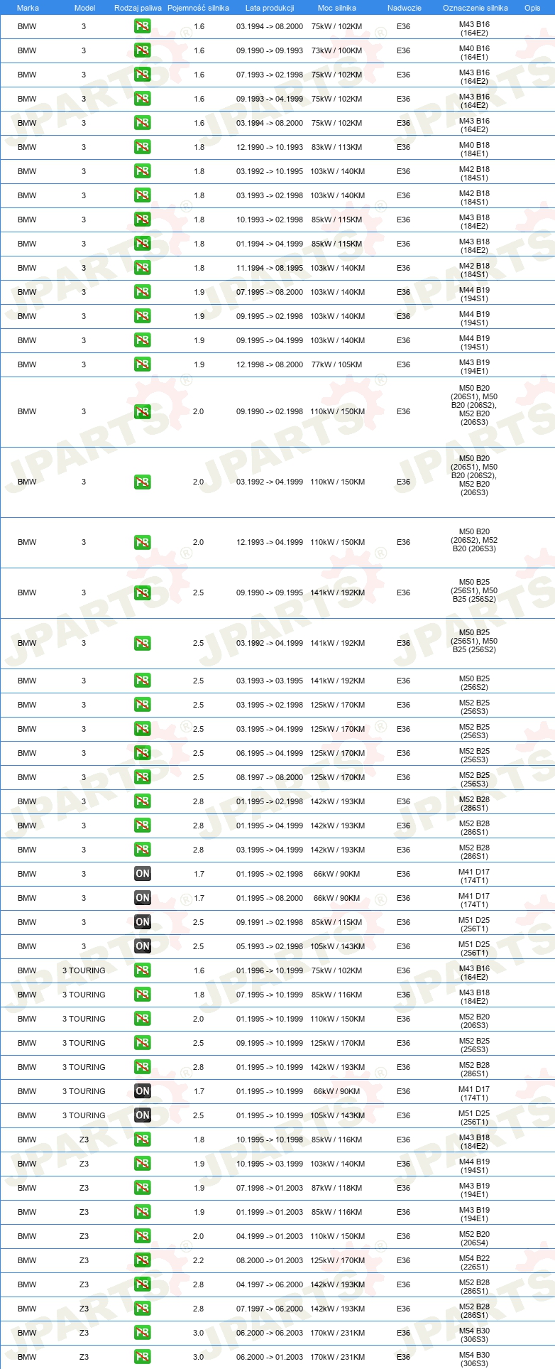The image size is (555, 1369).
Task: Click fuel icon in Z3 2.2 row
Action: [x=143, y=1260]
